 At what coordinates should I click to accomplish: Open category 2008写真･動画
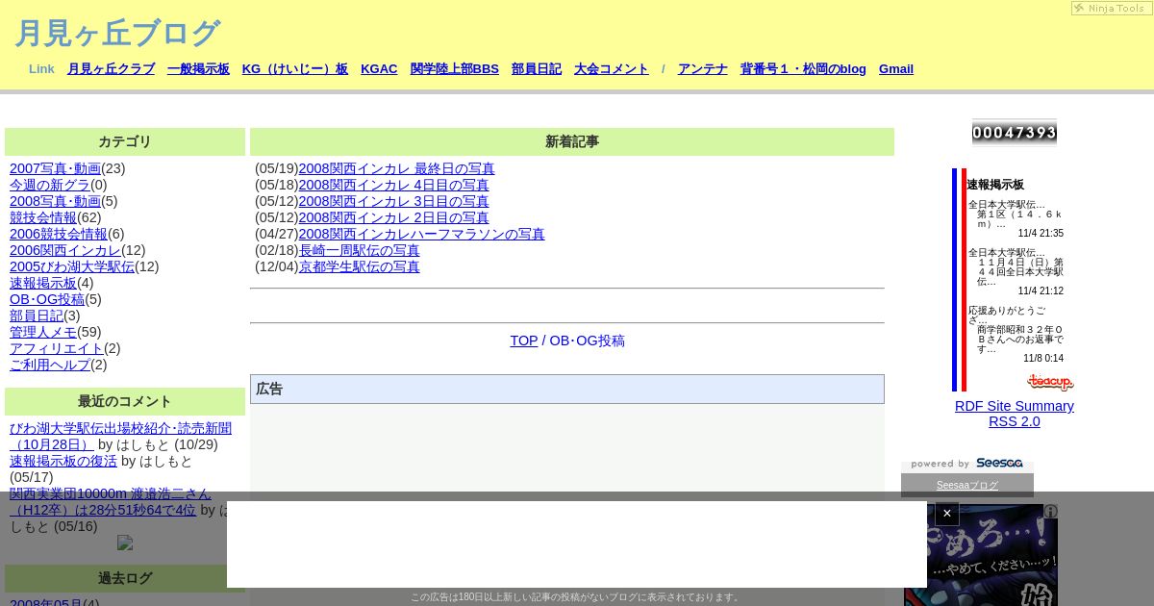pyautogui.click(x=55, y=201)
